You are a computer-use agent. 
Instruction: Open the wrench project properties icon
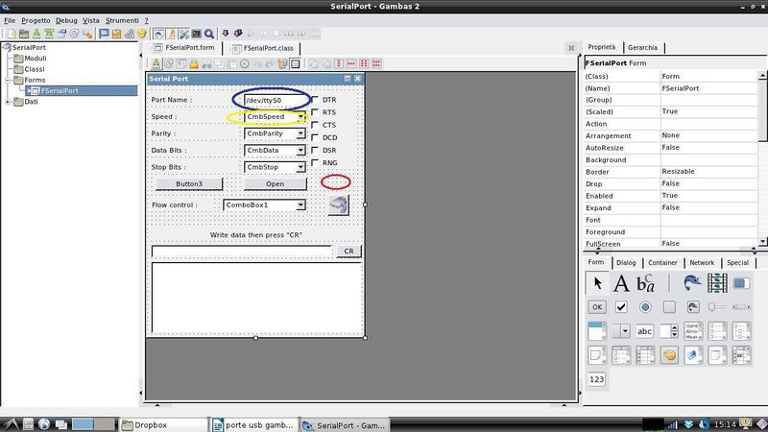pyautogui.click(x=87, y=34)
